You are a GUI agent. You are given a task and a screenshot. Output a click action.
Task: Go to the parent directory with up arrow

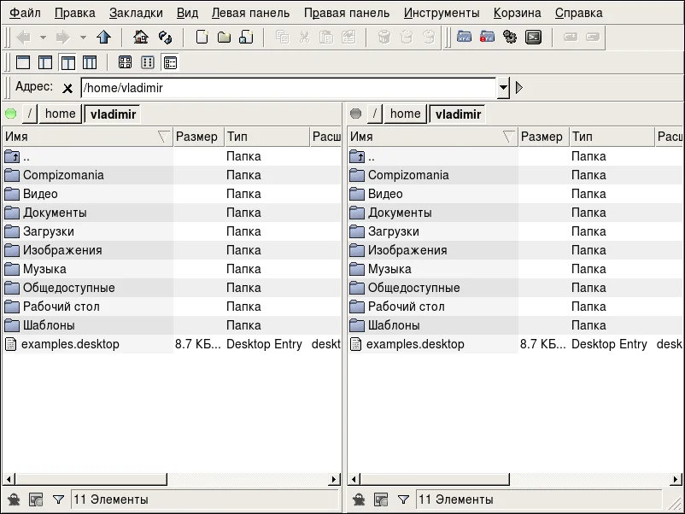point(104,38)
